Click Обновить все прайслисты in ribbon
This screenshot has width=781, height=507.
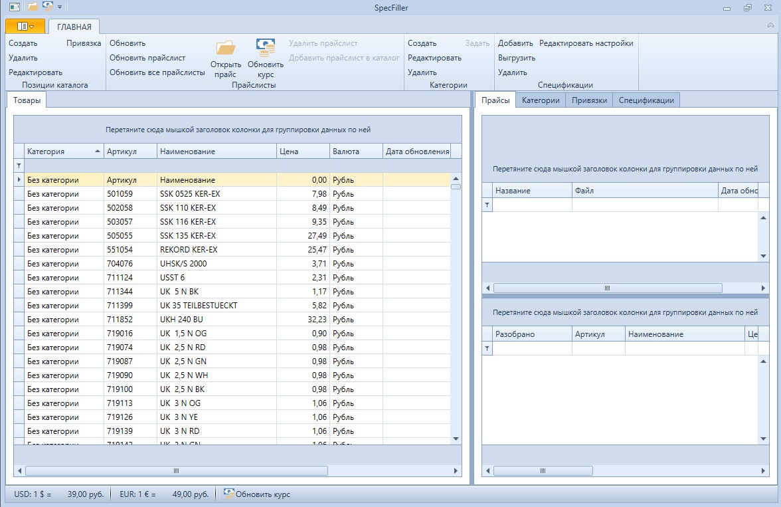(x=157, y=72)
